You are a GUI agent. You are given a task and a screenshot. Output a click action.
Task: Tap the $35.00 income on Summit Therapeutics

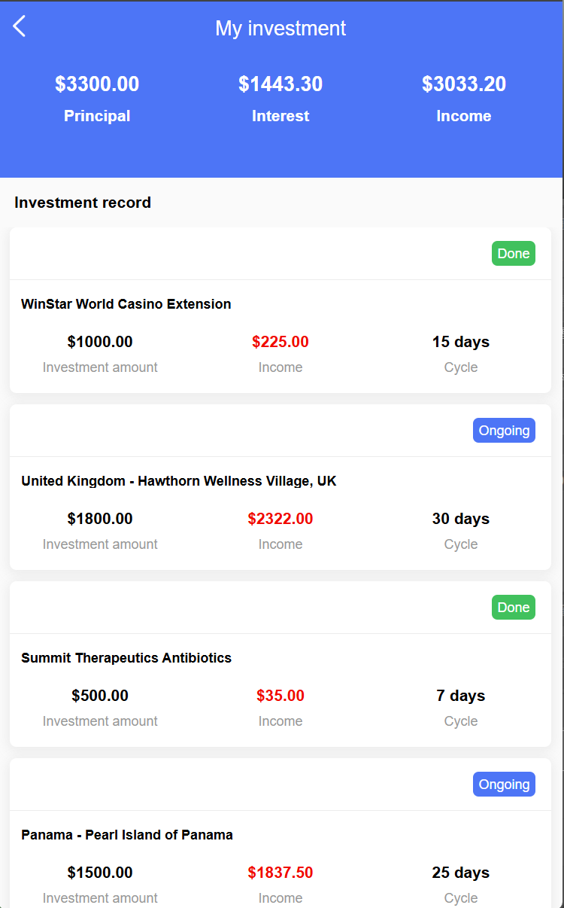(280, 695)
